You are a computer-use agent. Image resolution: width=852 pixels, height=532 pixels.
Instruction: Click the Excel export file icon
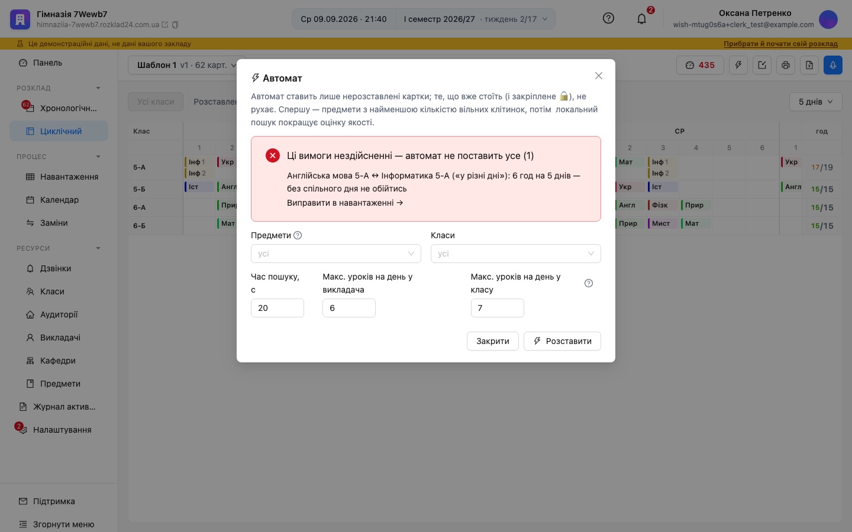[x=809, y=65]
